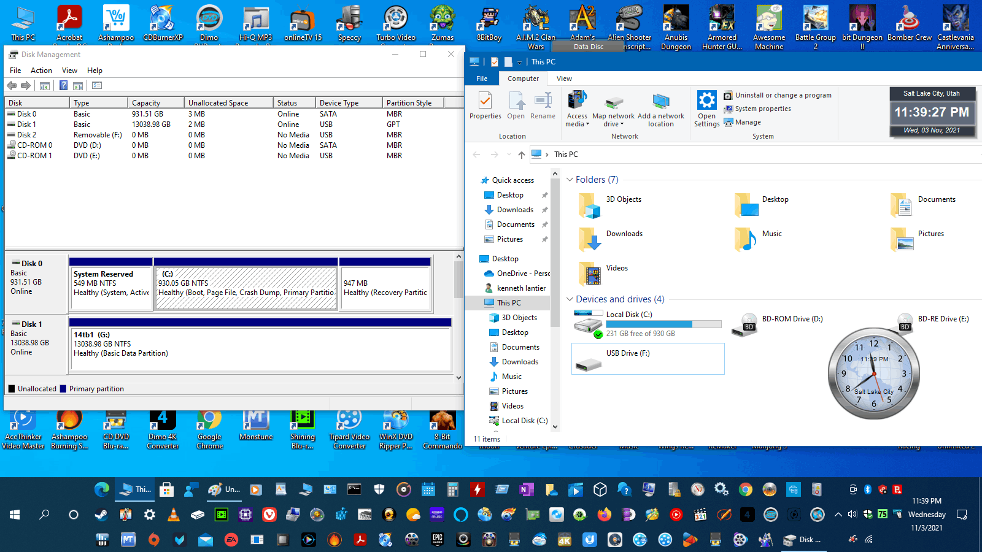The image size is (982, 552).
Task: Open the View menu in Disk Management
Action: tap(69, 71)
